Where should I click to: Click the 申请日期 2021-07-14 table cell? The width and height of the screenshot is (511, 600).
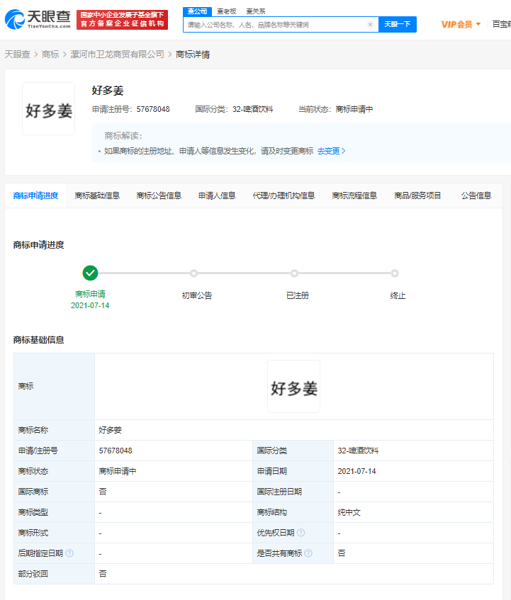(x=356, y=472)
